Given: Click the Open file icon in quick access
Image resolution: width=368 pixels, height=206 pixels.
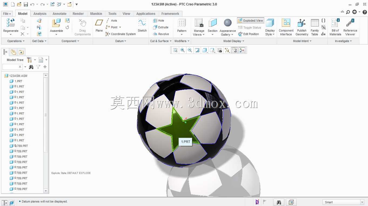Looking at the screenshot, I should [19, 4].
